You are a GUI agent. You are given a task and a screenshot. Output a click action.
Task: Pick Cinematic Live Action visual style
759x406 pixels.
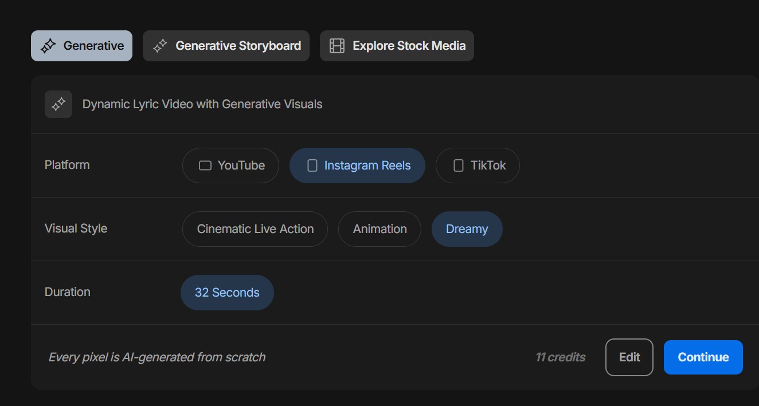[255, 229]
